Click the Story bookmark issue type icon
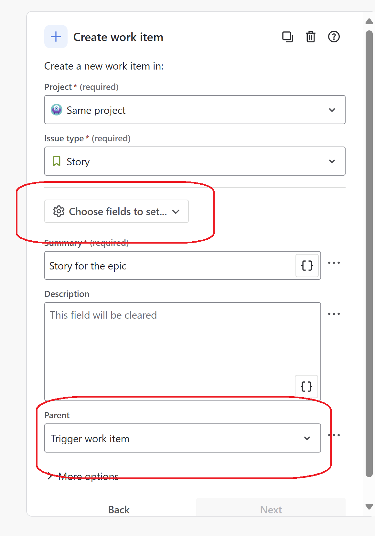Screen dimensions: 375x536 [x=57, y=161]
